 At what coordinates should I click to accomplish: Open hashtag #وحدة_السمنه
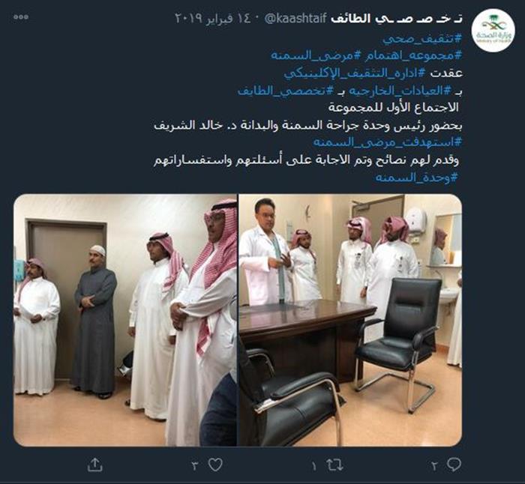416,178
